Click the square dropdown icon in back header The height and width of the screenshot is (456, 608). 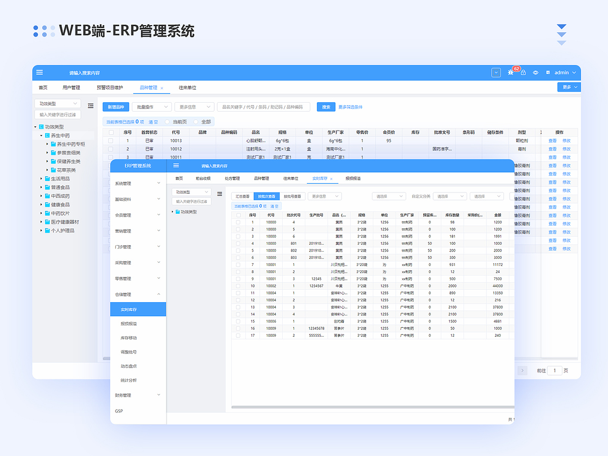click(496, 73)
